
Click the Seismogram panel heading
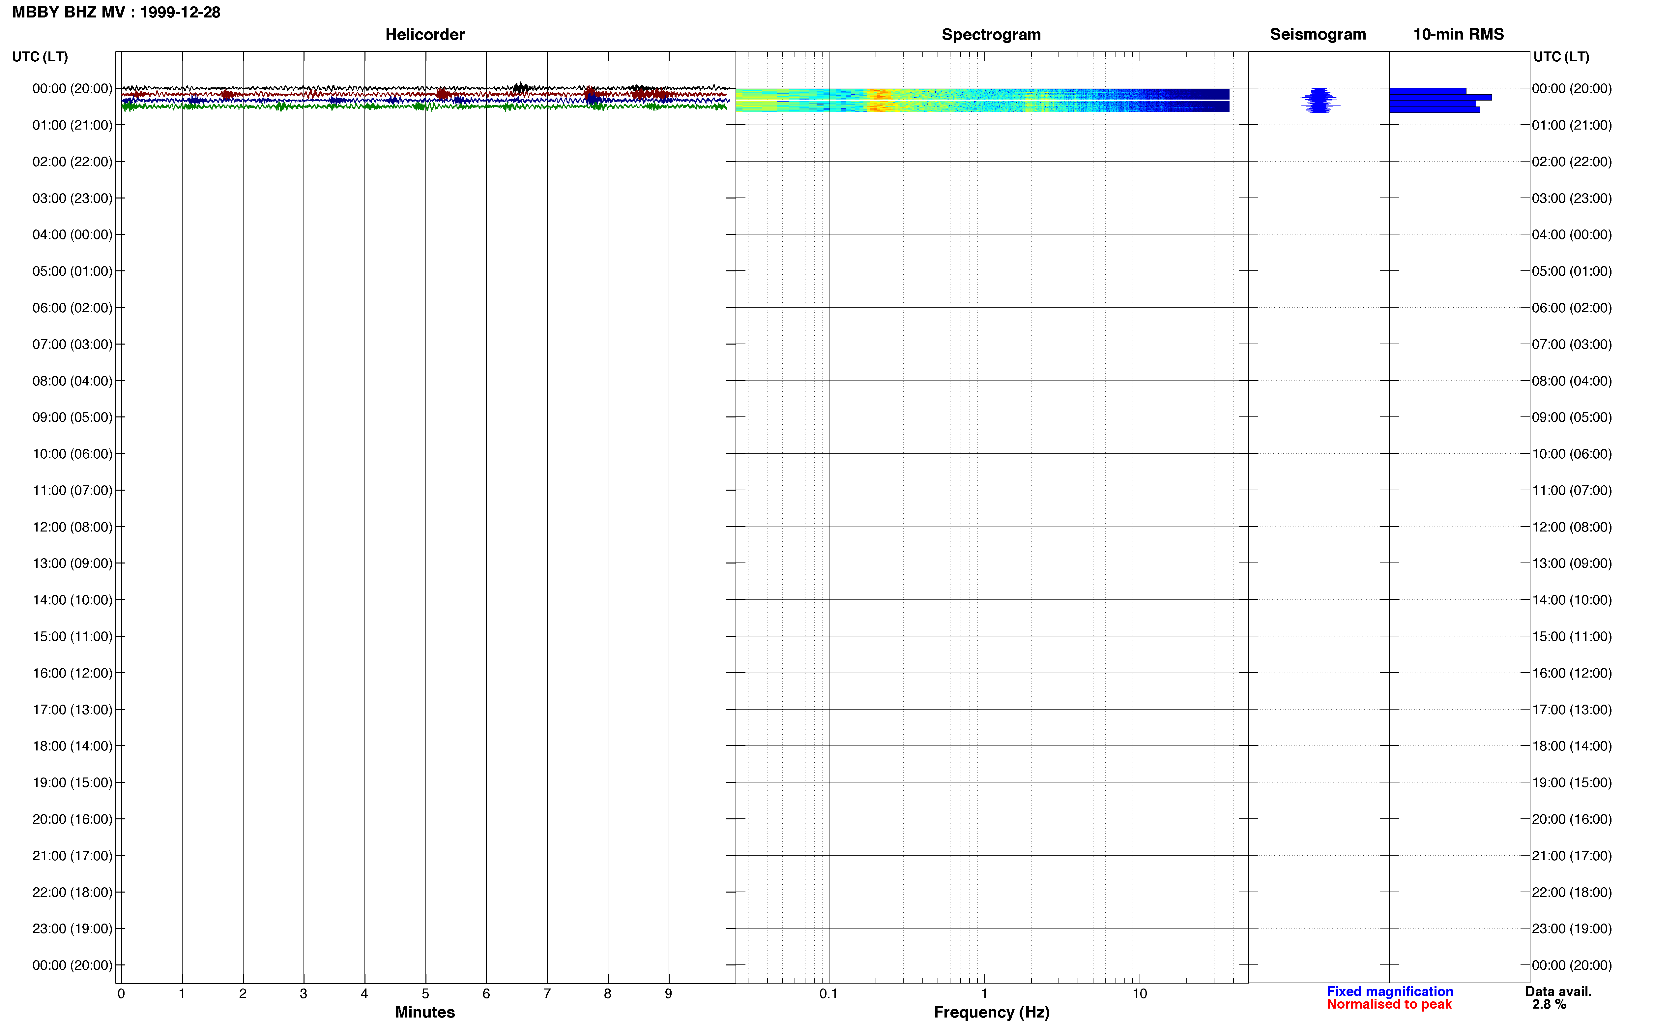coord(1318,34)
